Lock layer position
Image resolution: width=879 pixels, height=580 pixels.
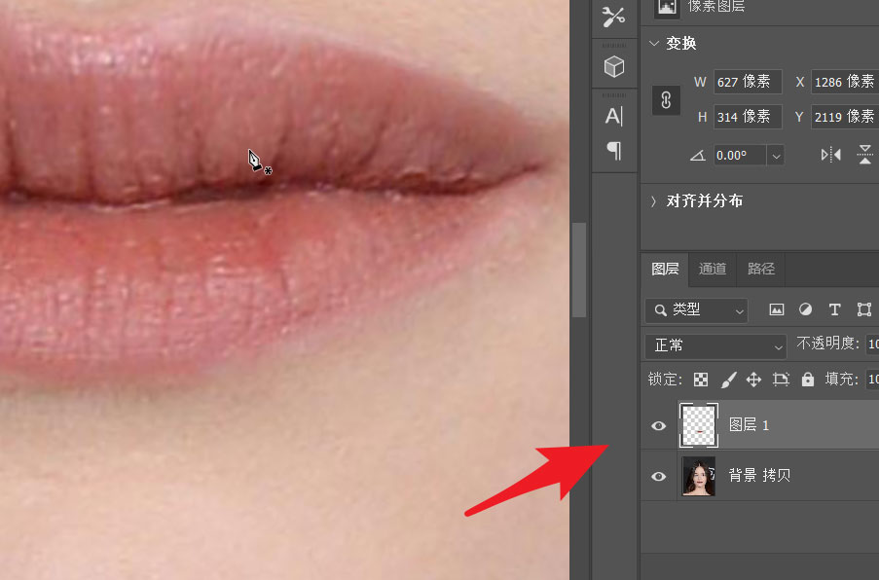tap(754, 380)
